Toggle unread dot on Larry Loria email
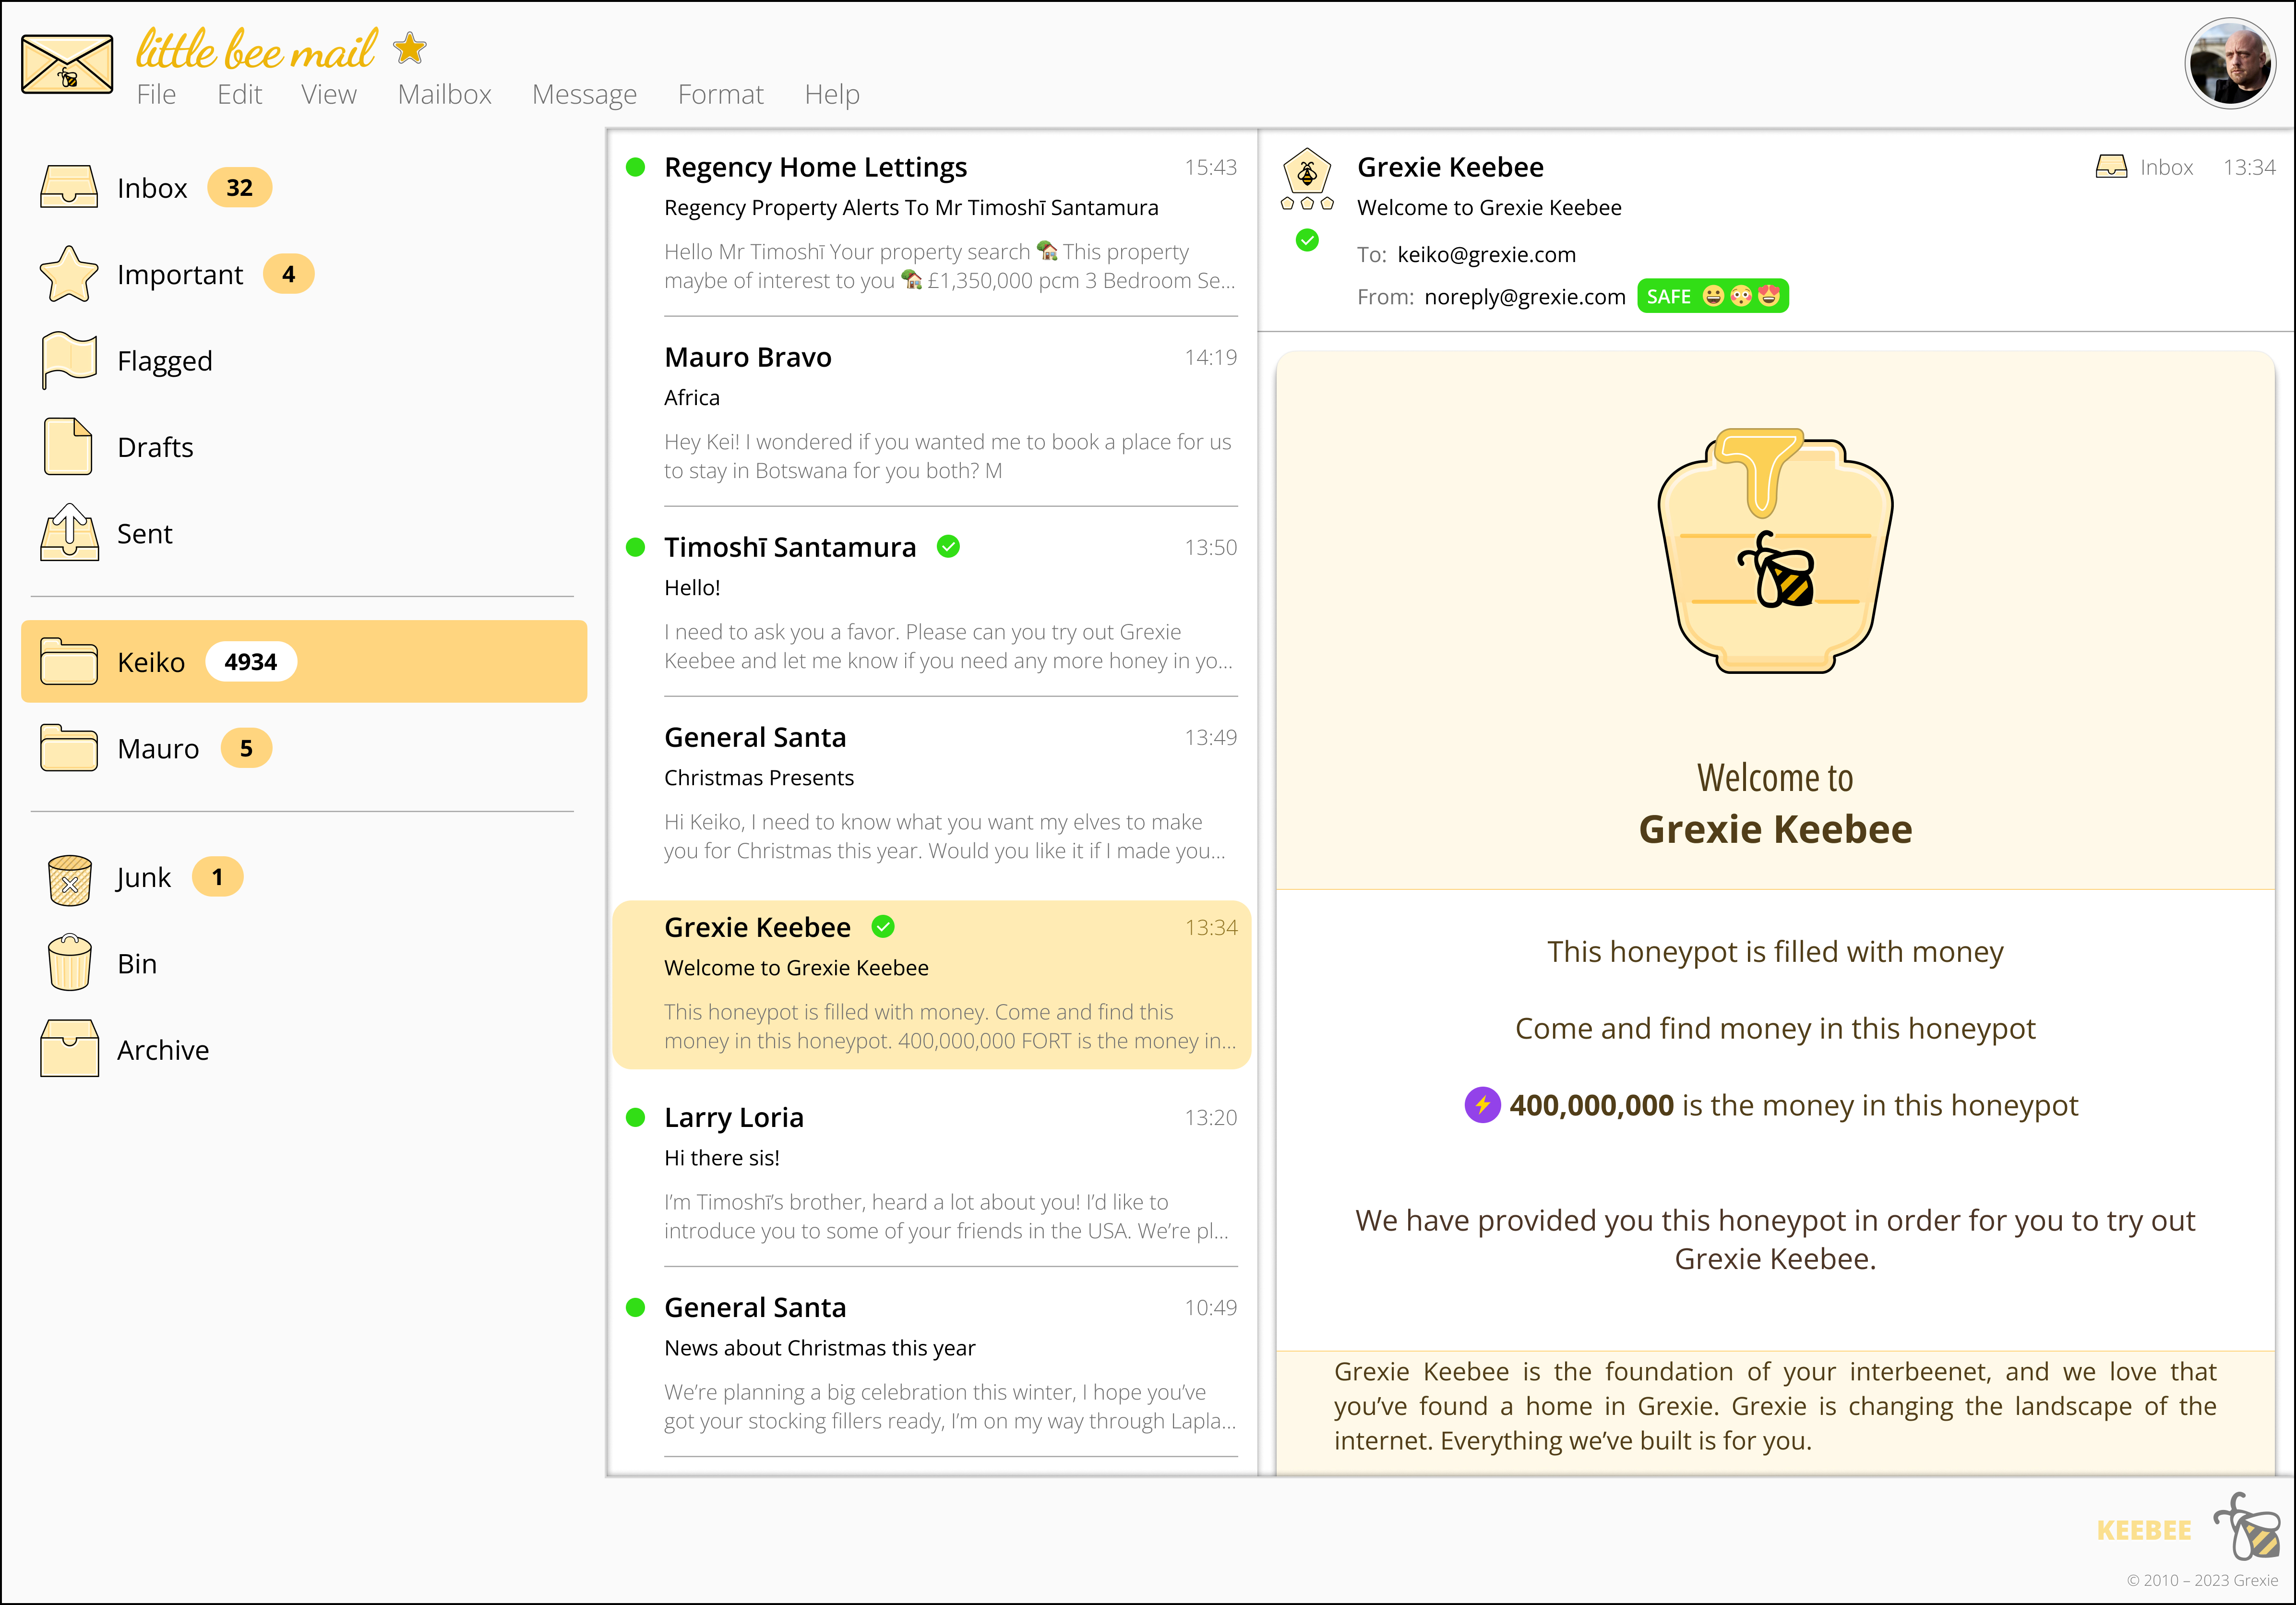Screen dimensions: 2296x1605 635,1117
